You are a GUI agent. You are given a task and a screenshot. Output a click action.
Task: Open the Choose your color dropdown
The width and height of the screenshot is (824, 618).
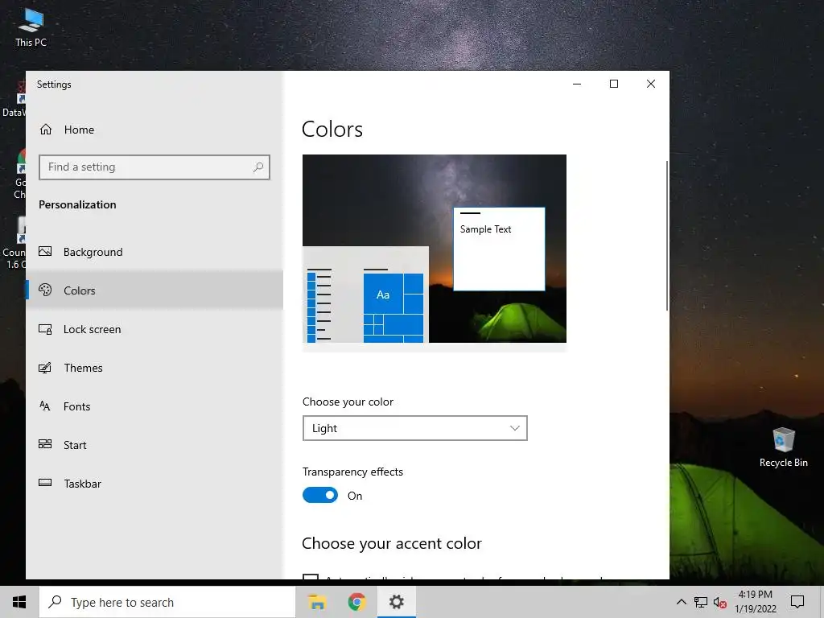pos(414,428)
